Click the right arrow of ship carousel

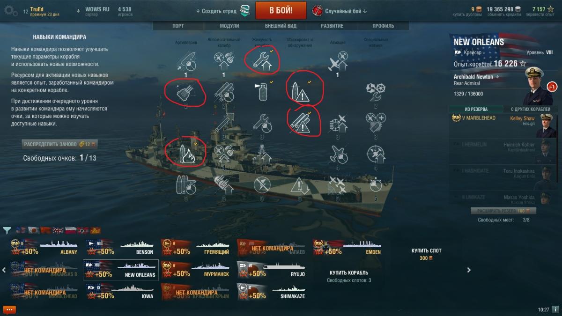click(469, 270)
